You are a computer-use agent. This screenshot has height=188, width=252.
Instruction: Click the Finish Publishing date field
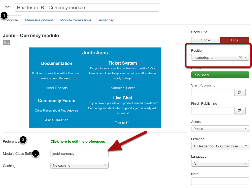pyautogui.click(x=213, y=110)
